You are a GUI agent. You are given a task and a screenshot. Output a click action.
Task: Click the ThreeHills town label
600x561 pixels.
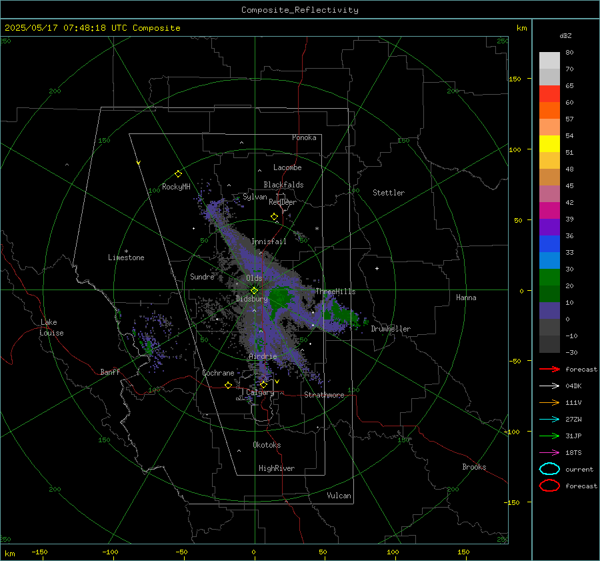coord(335,292)
